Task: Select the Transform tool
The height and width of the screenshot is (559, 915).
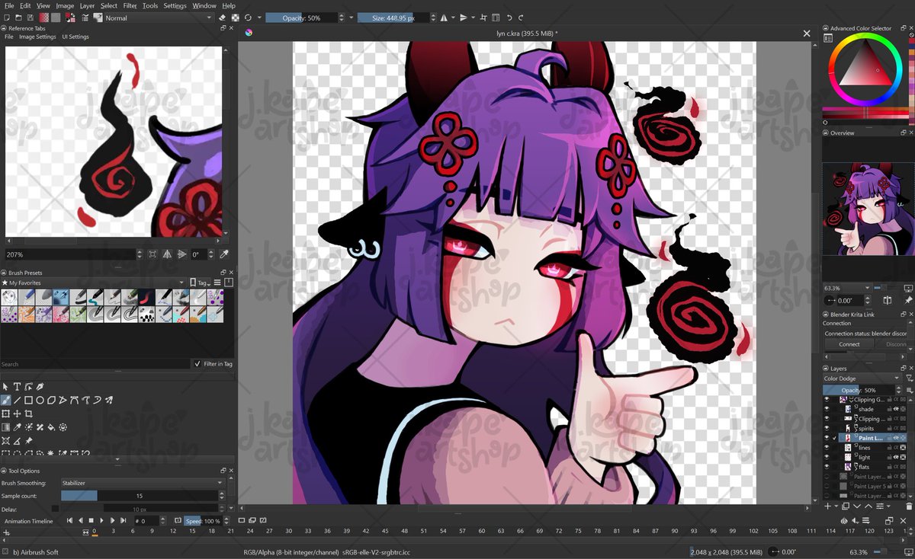Action: [x=5, y=414]
